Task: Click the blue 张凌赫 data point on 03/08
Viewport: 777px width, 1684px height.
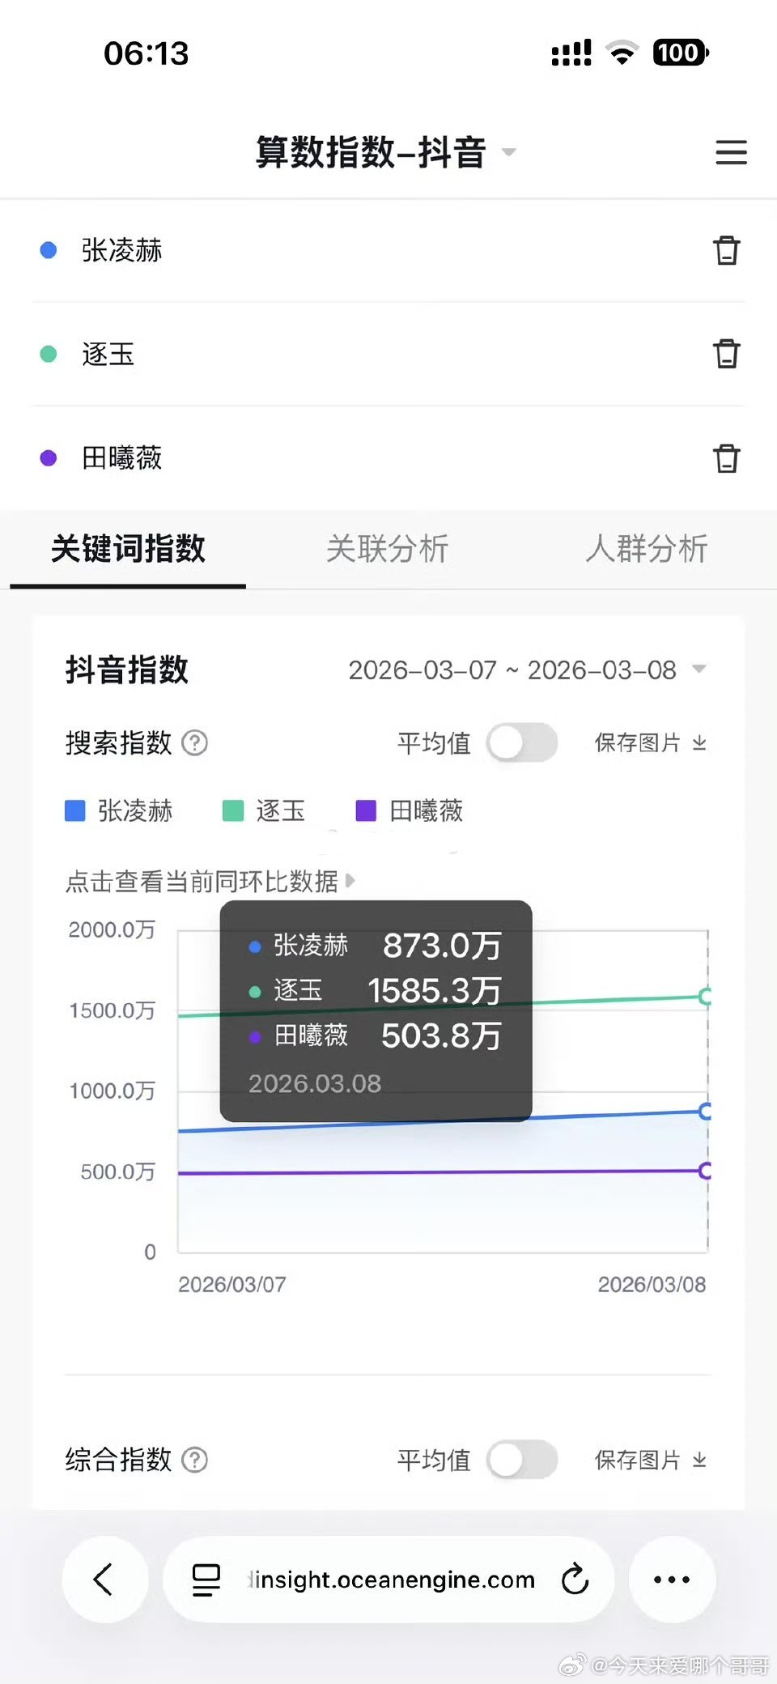Action: point(706,1112)
